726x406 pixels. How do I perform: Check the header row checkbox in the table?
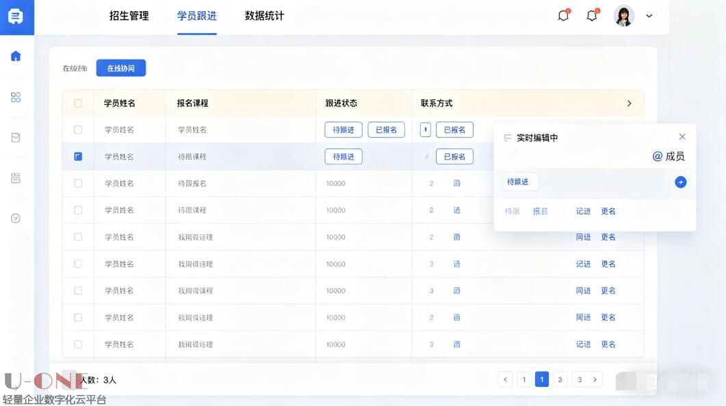77,102
